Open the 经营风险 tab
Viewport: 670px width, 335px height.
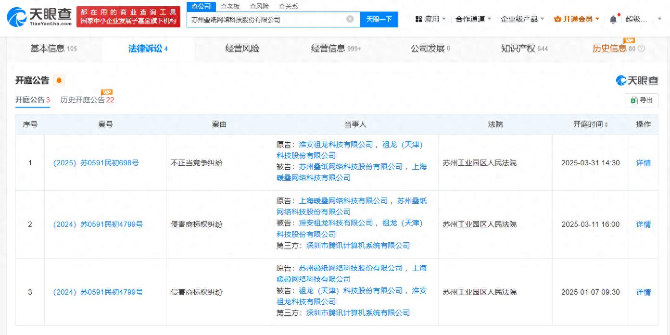coord(242,49)
